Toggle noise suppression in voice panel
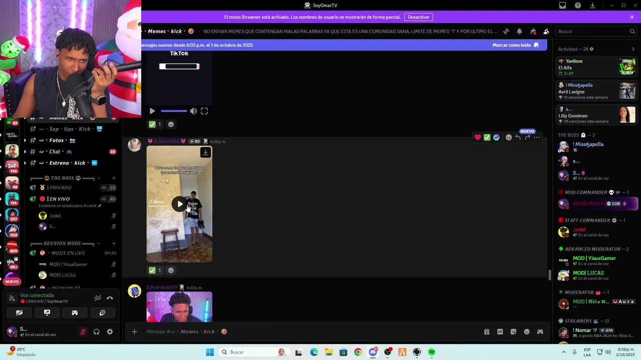The height and width of the screenshot is (360, 641). [98, 298]
